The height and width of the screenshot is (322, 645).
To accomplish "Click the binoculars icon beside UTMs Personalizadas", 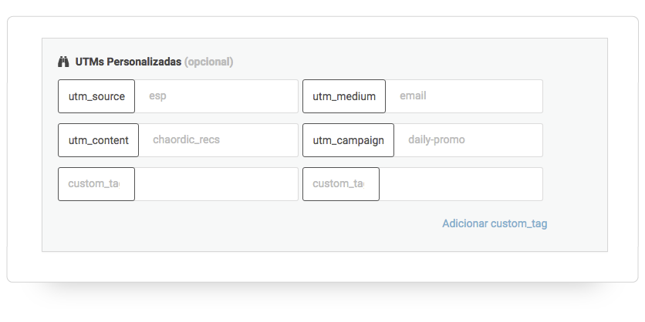I will pyautogui.click(x=63, y=62).
